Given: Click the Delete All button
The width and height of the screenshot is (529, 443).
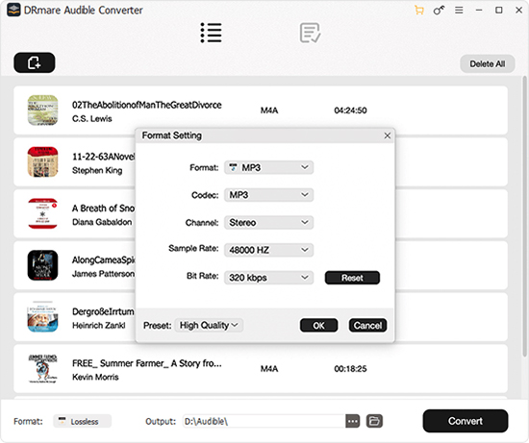Looking at the screenshot, I should click(488, 63).
